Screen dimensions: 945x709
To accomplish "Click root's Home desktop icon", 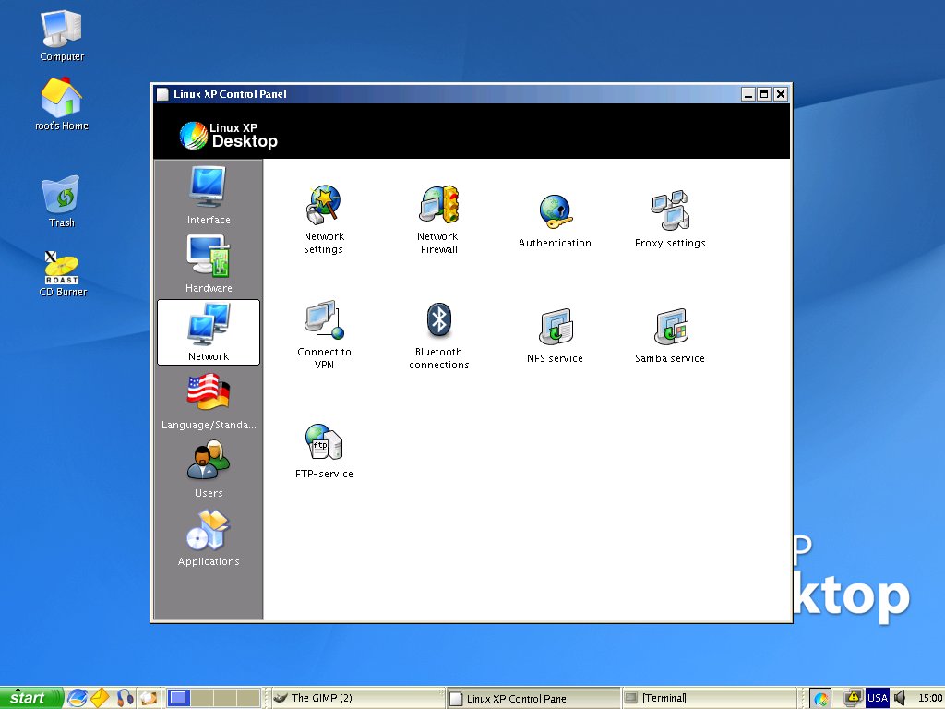I will [62, 104].
